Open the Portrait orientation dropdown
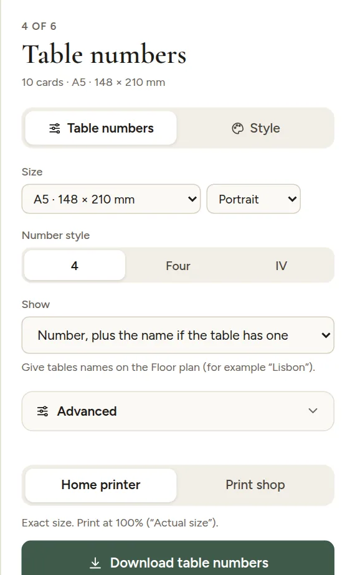Screen dimensions: 355x575 (253, 199)
